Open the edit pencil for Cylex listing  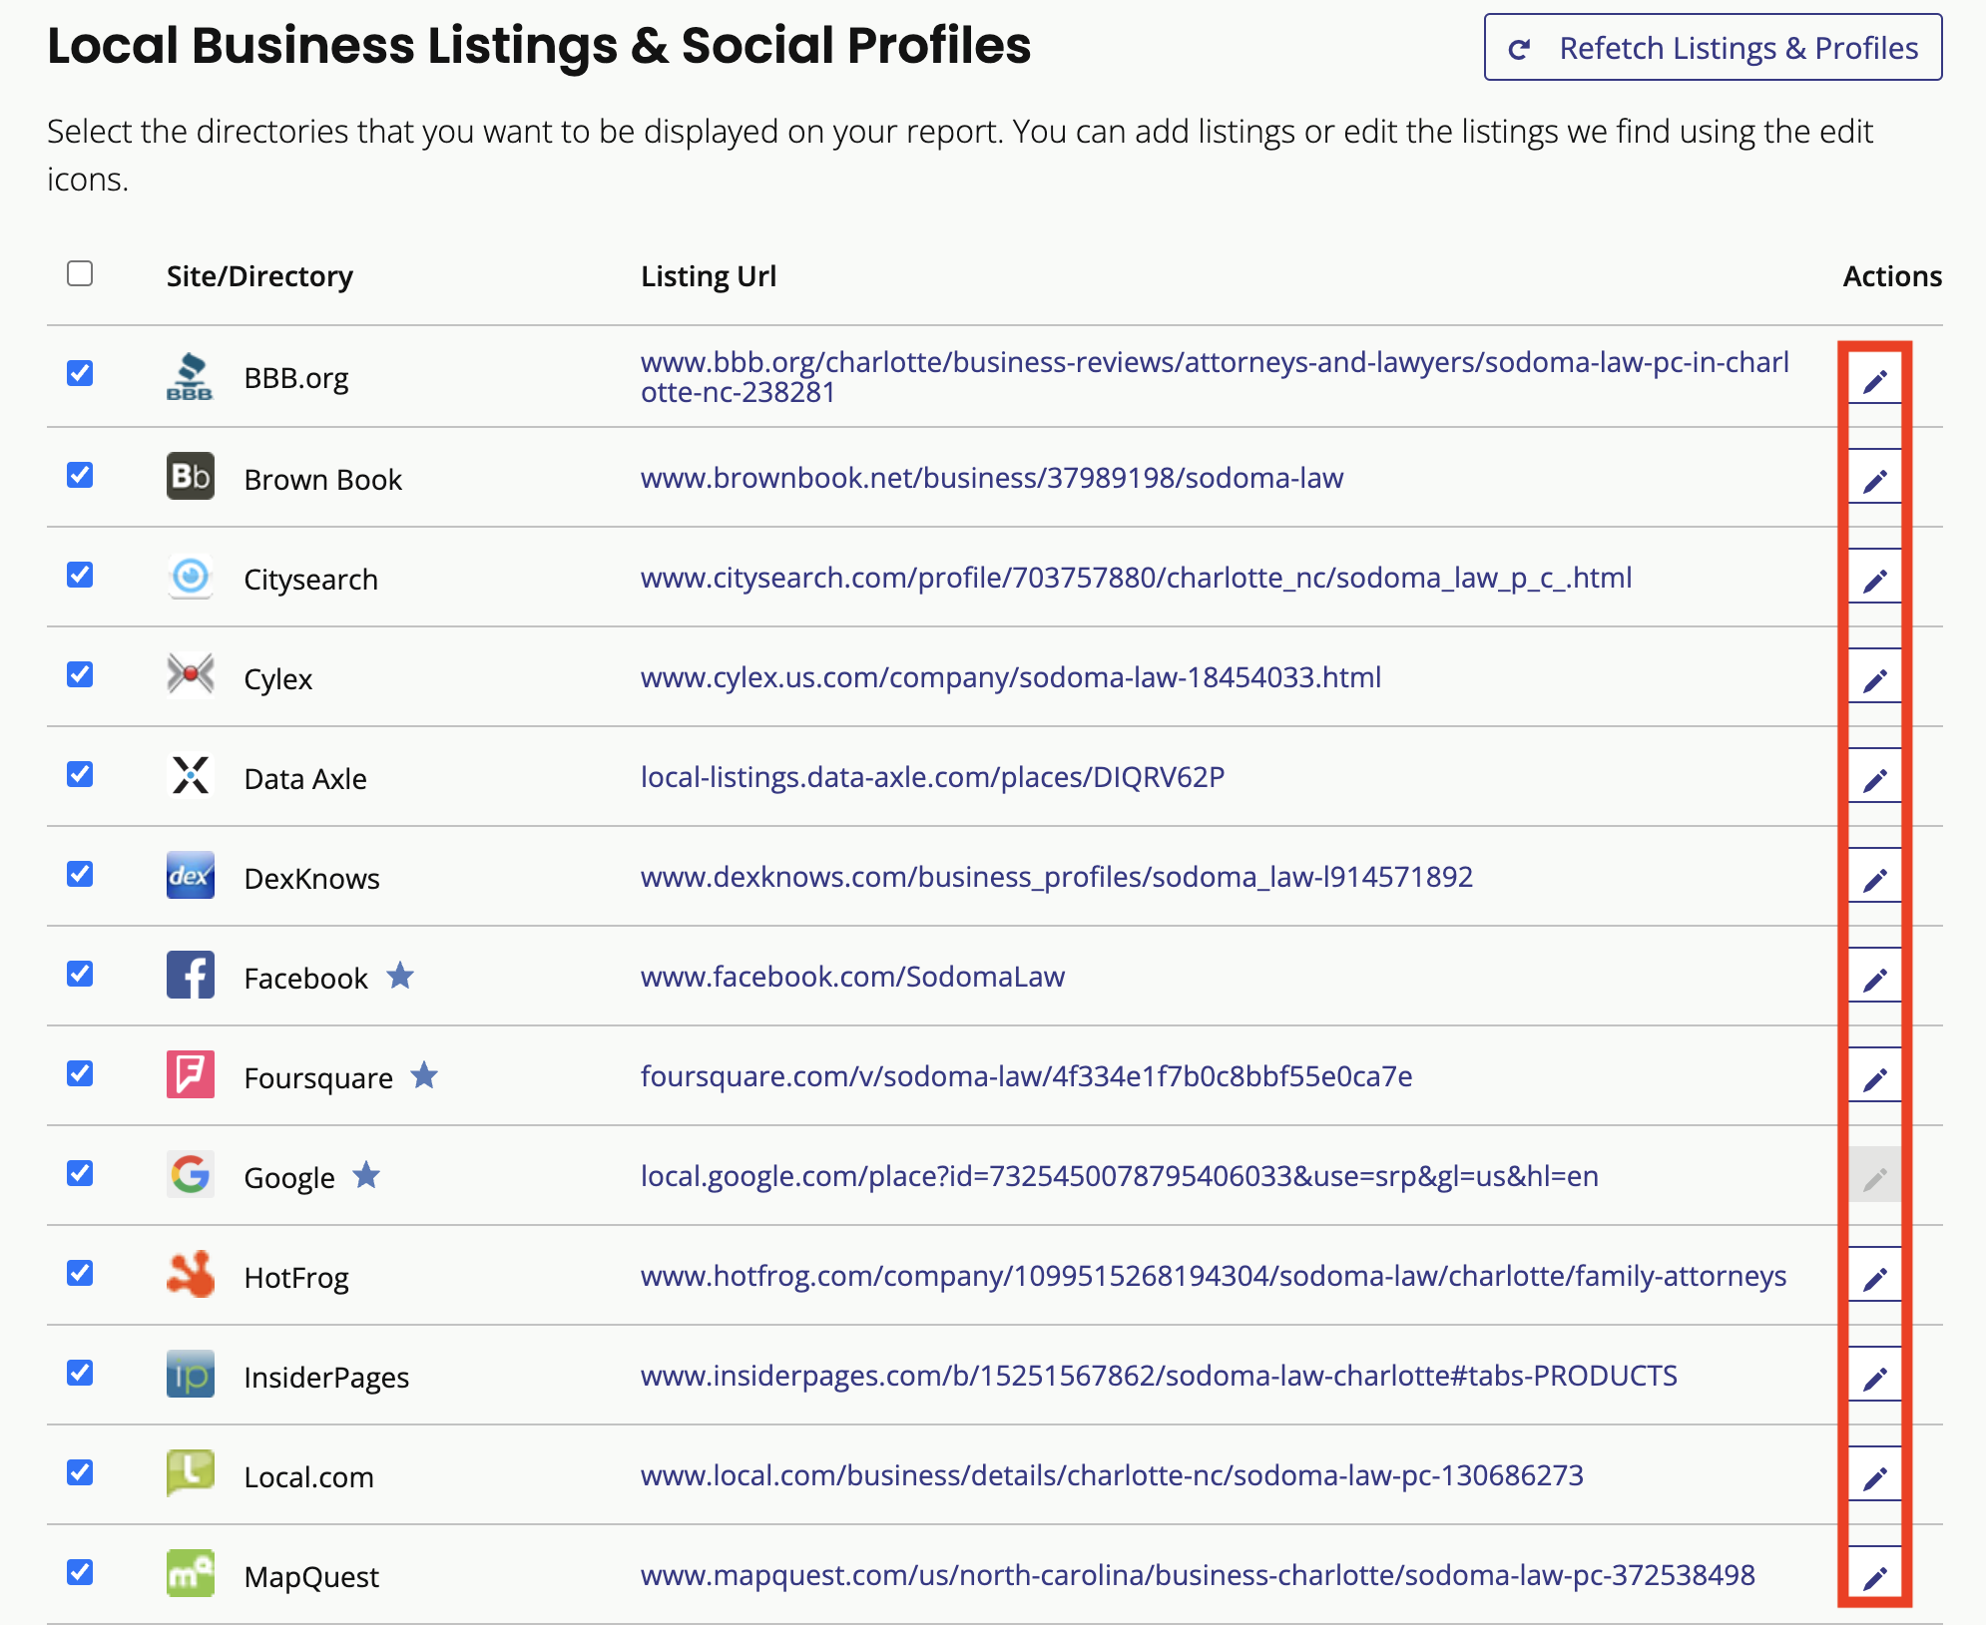(x=1876, y=677)
